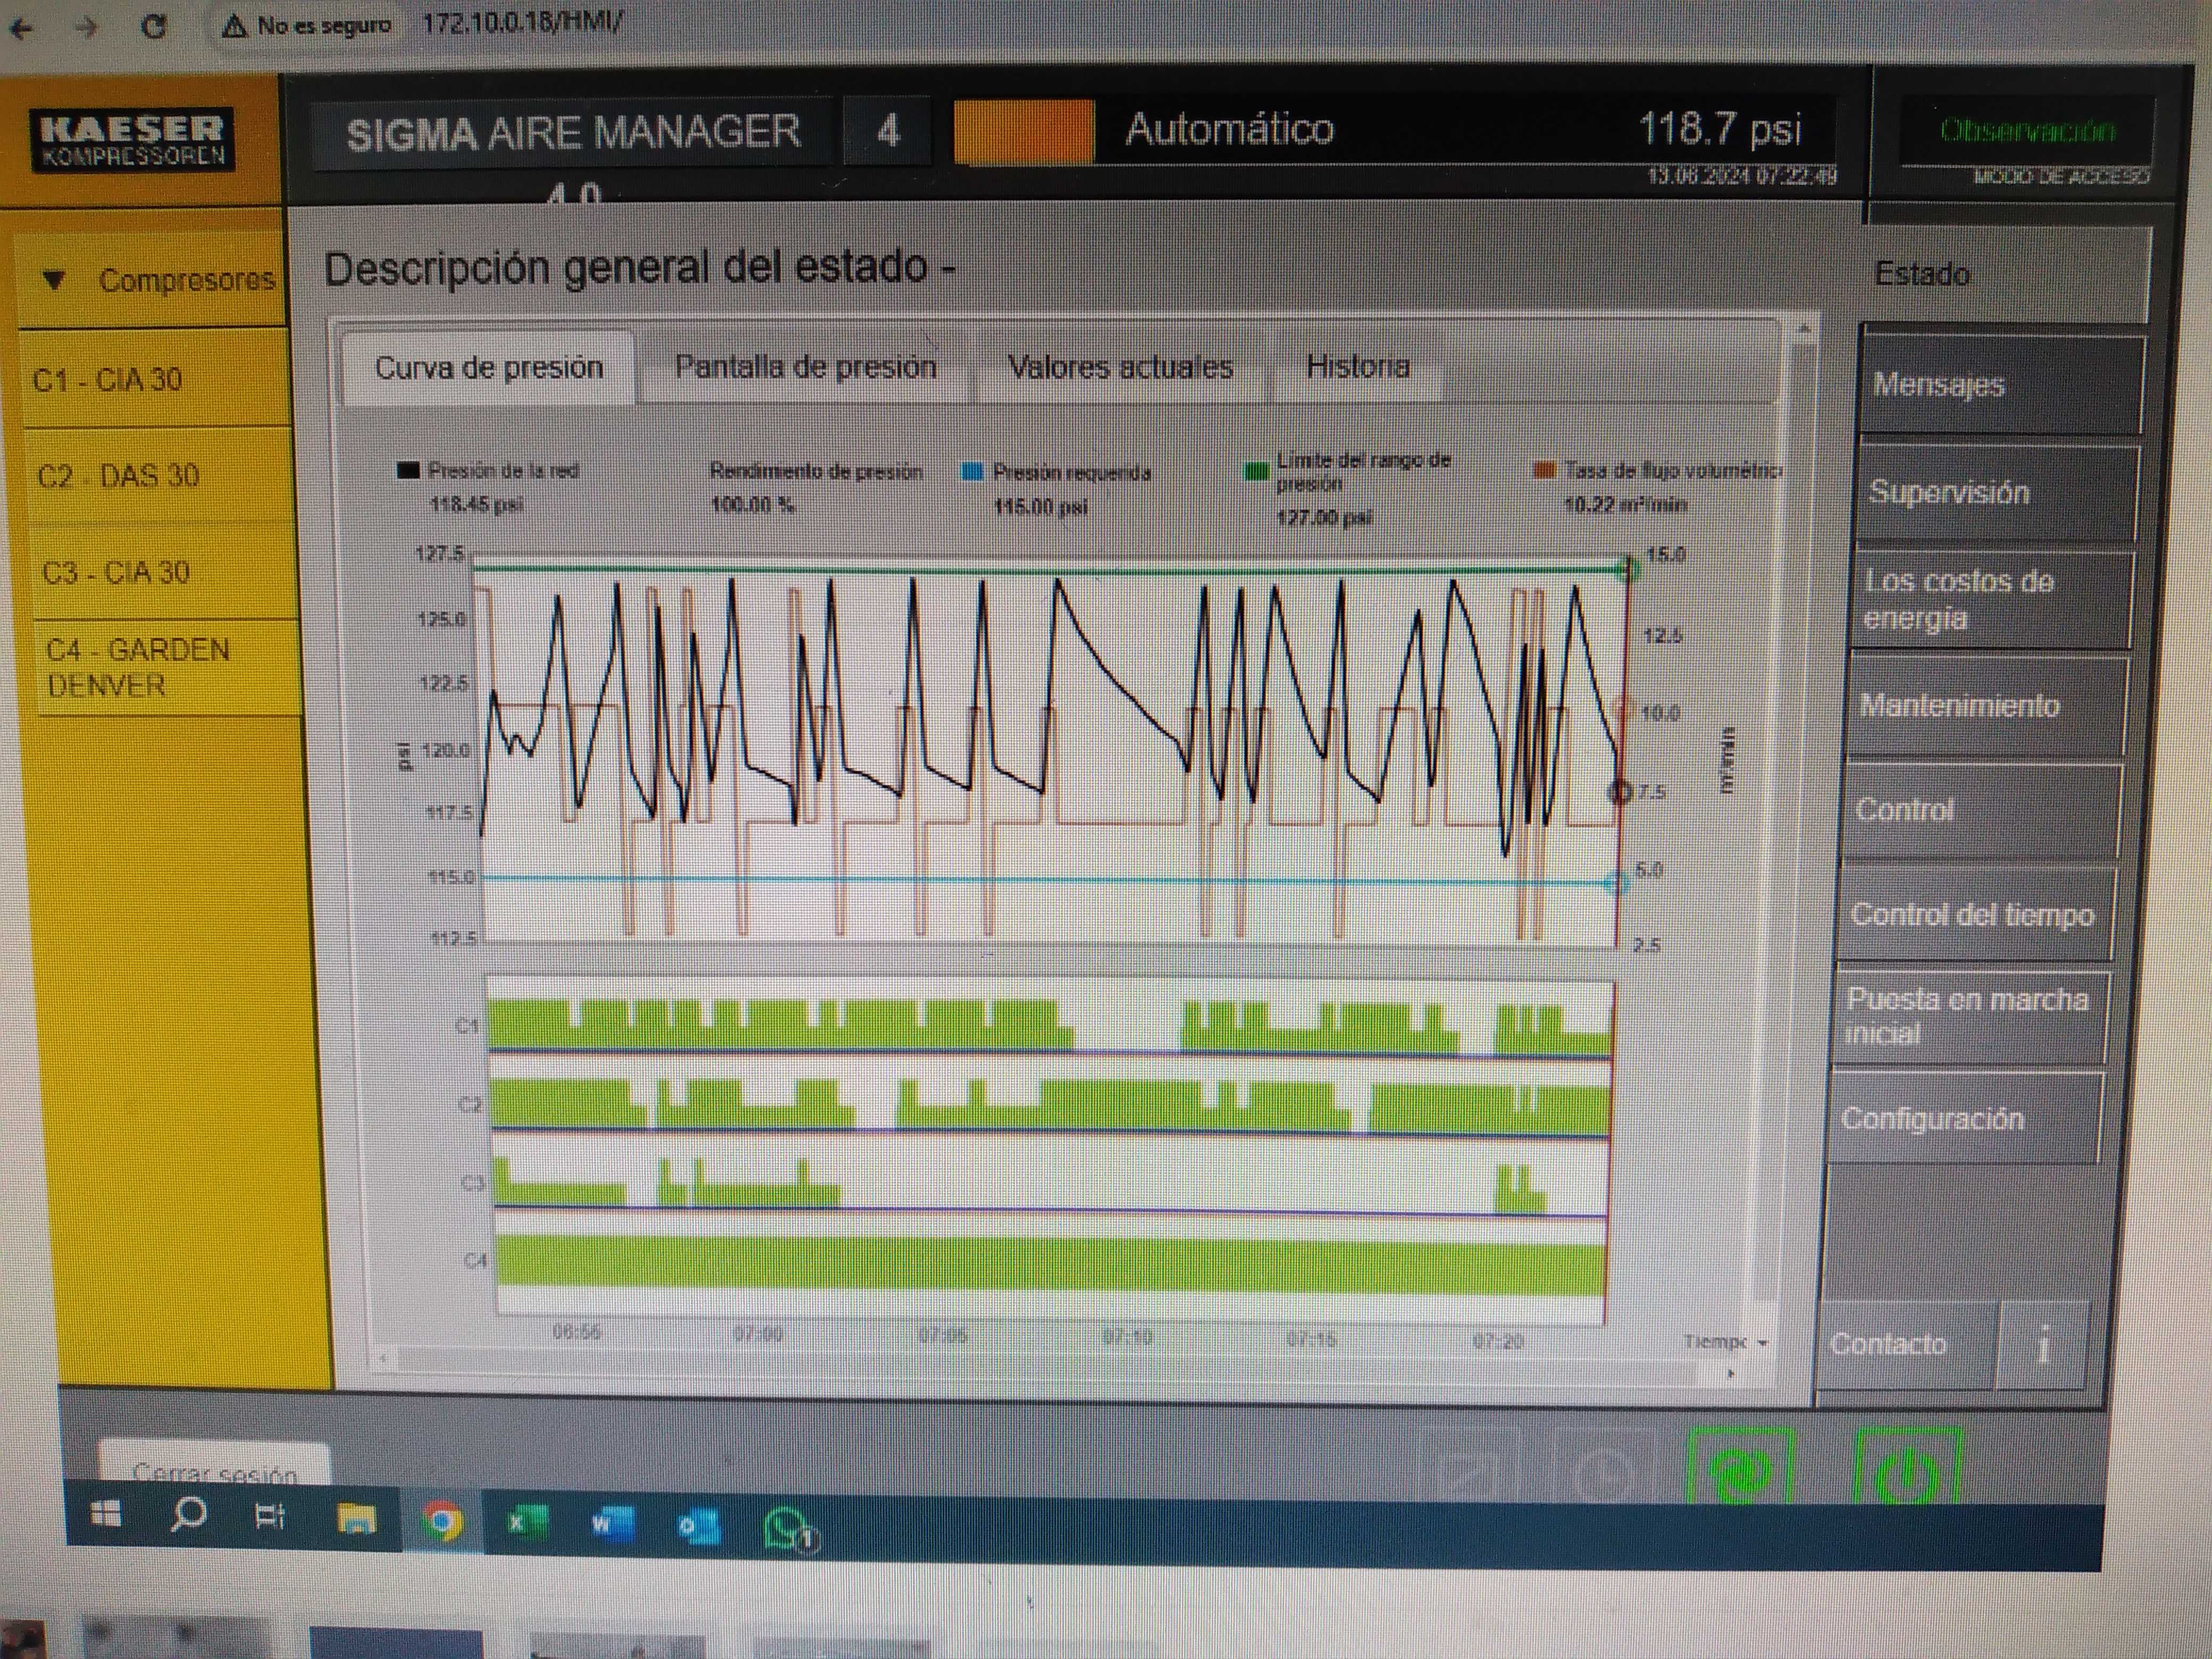
Task: Select compressor C4 - GARDEN DENVER
Action: click(168, 668)
